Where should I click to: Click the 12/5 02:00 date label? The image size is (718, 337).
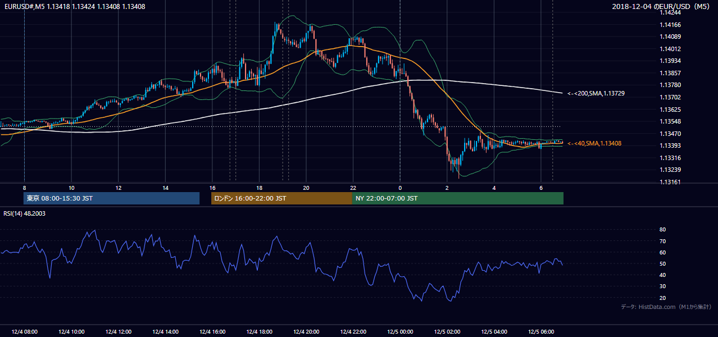click(x=447, y=332)
